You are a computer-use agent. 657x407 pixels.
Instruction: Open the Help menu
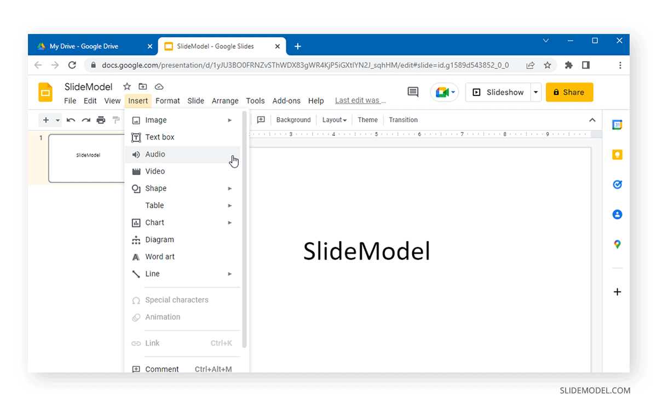tap(316, 101)
